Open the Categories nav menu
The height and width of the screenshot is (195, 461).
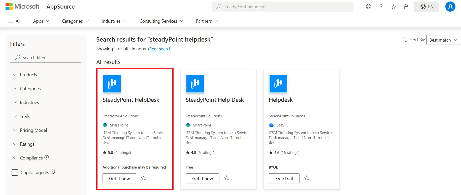(76, 21)
